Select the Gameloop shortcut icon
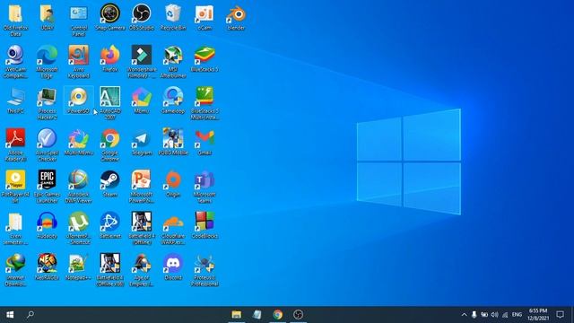Image resolution: width=574 pixels, height=323 pixels. [173, 100]
